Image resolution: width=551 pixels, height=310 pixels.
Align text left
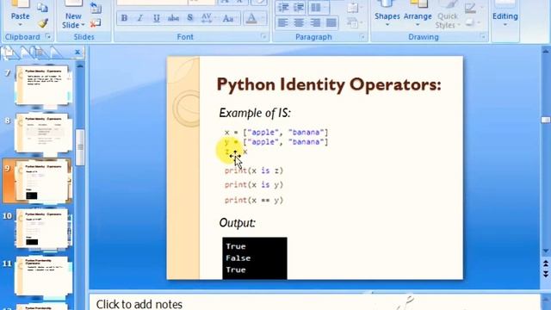pos(283,23)
